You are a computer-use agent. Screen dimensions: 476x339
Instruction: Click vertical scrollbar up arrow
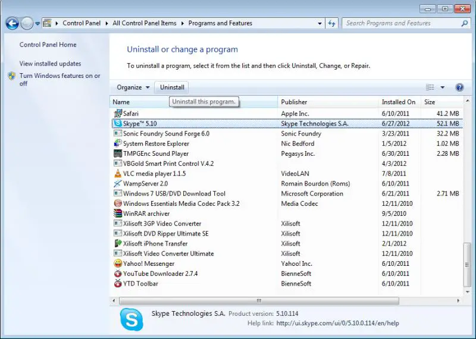click(x=467, y=101)
